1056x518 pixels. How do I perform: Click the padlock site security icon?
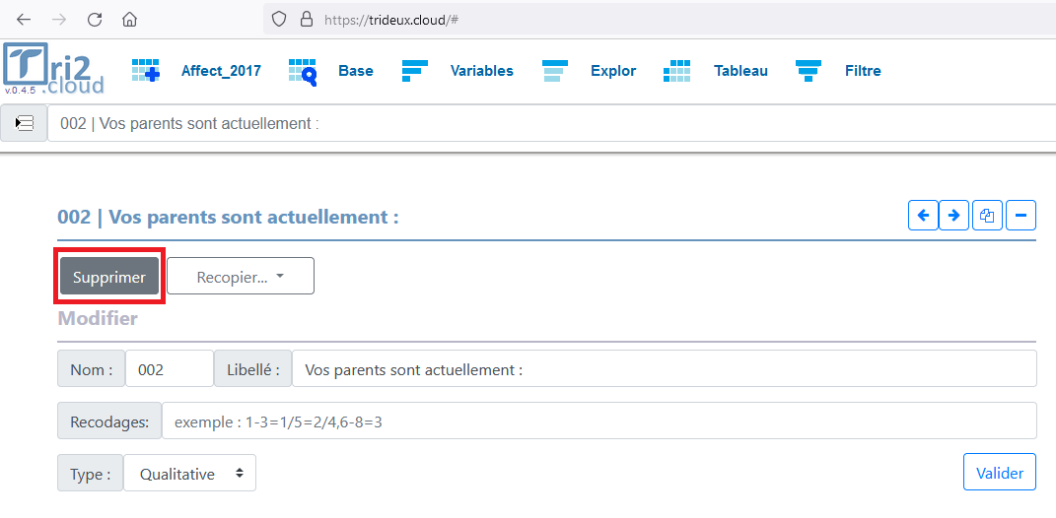pos(307,20)
